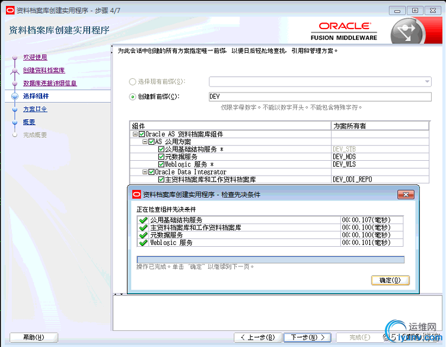This screenshot has height=347, width=446.
Task: Click the DEV_ODI_REPO schema owner cell
Action: point(380,180)
